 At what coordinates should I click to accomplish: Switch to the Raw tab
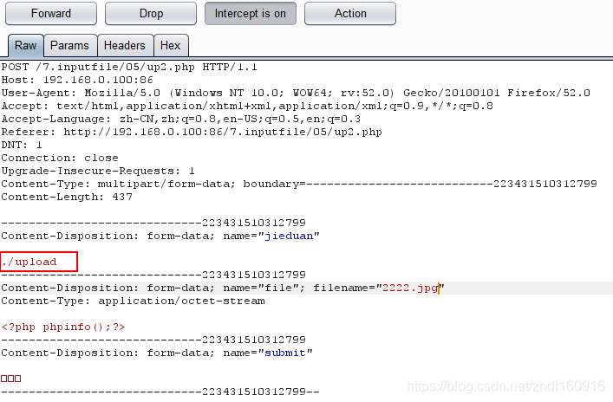[25, 46]
